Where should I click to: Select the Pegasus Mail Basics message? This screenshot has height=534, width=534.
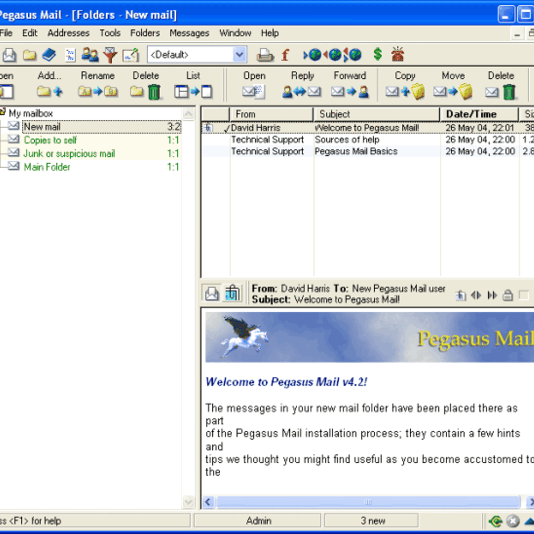tap(356, 151)
